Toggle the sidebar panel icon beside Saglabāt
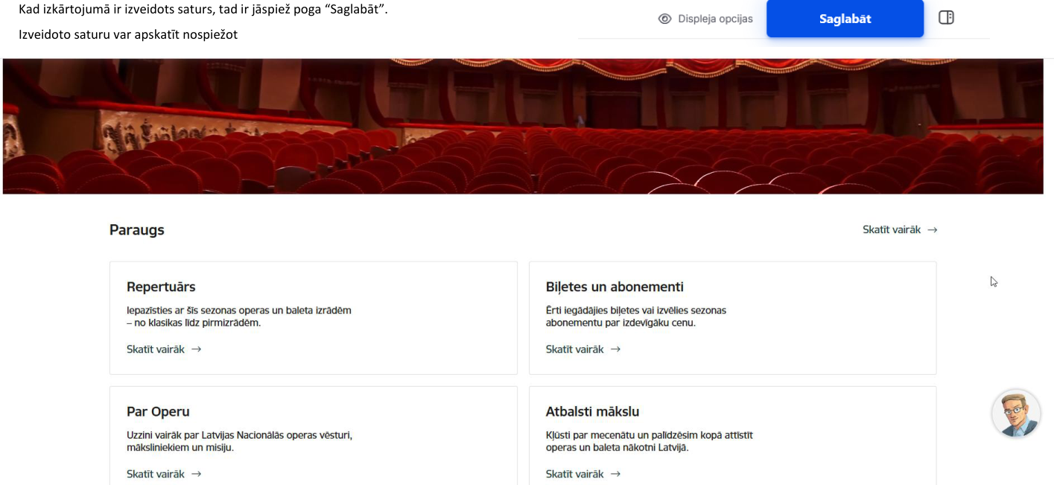The image size is (1054, 485). (x=946, y=18)
